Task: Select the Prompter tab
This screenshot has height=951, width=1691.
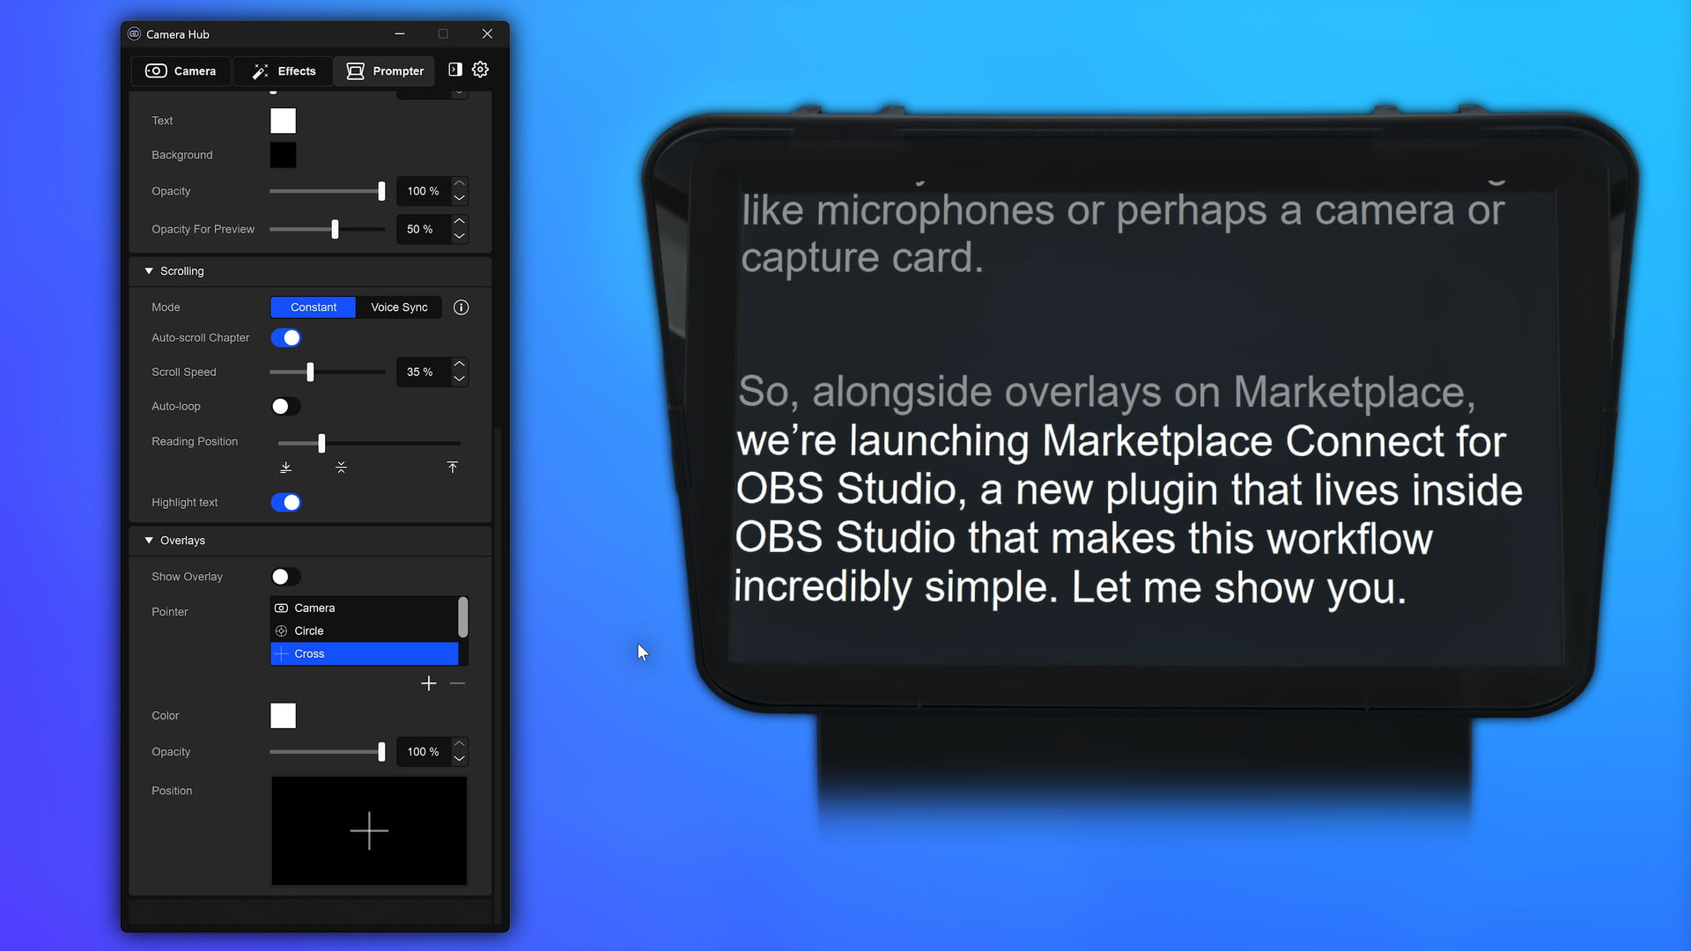Action: point(385,71)
